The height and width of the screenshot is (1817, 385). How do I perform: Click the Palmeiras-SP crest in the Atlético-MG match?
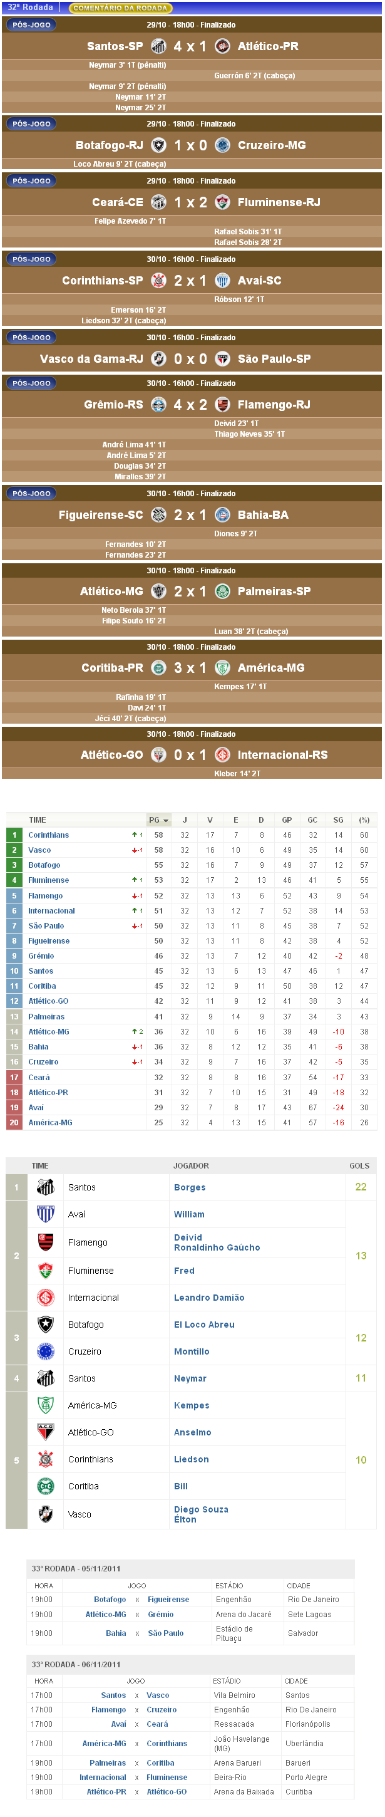(223, 591)
